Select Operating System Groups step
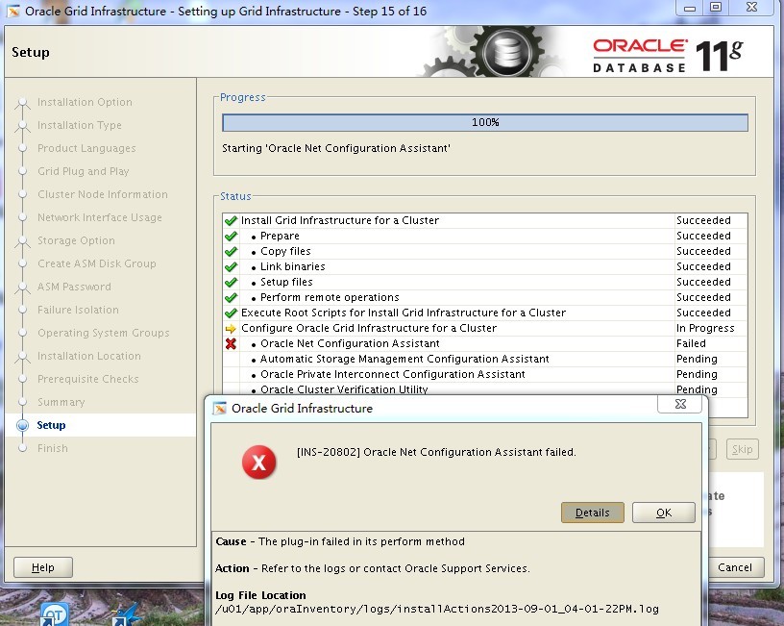The width and height of the screenshot is (784, 626). coord(104,334)
